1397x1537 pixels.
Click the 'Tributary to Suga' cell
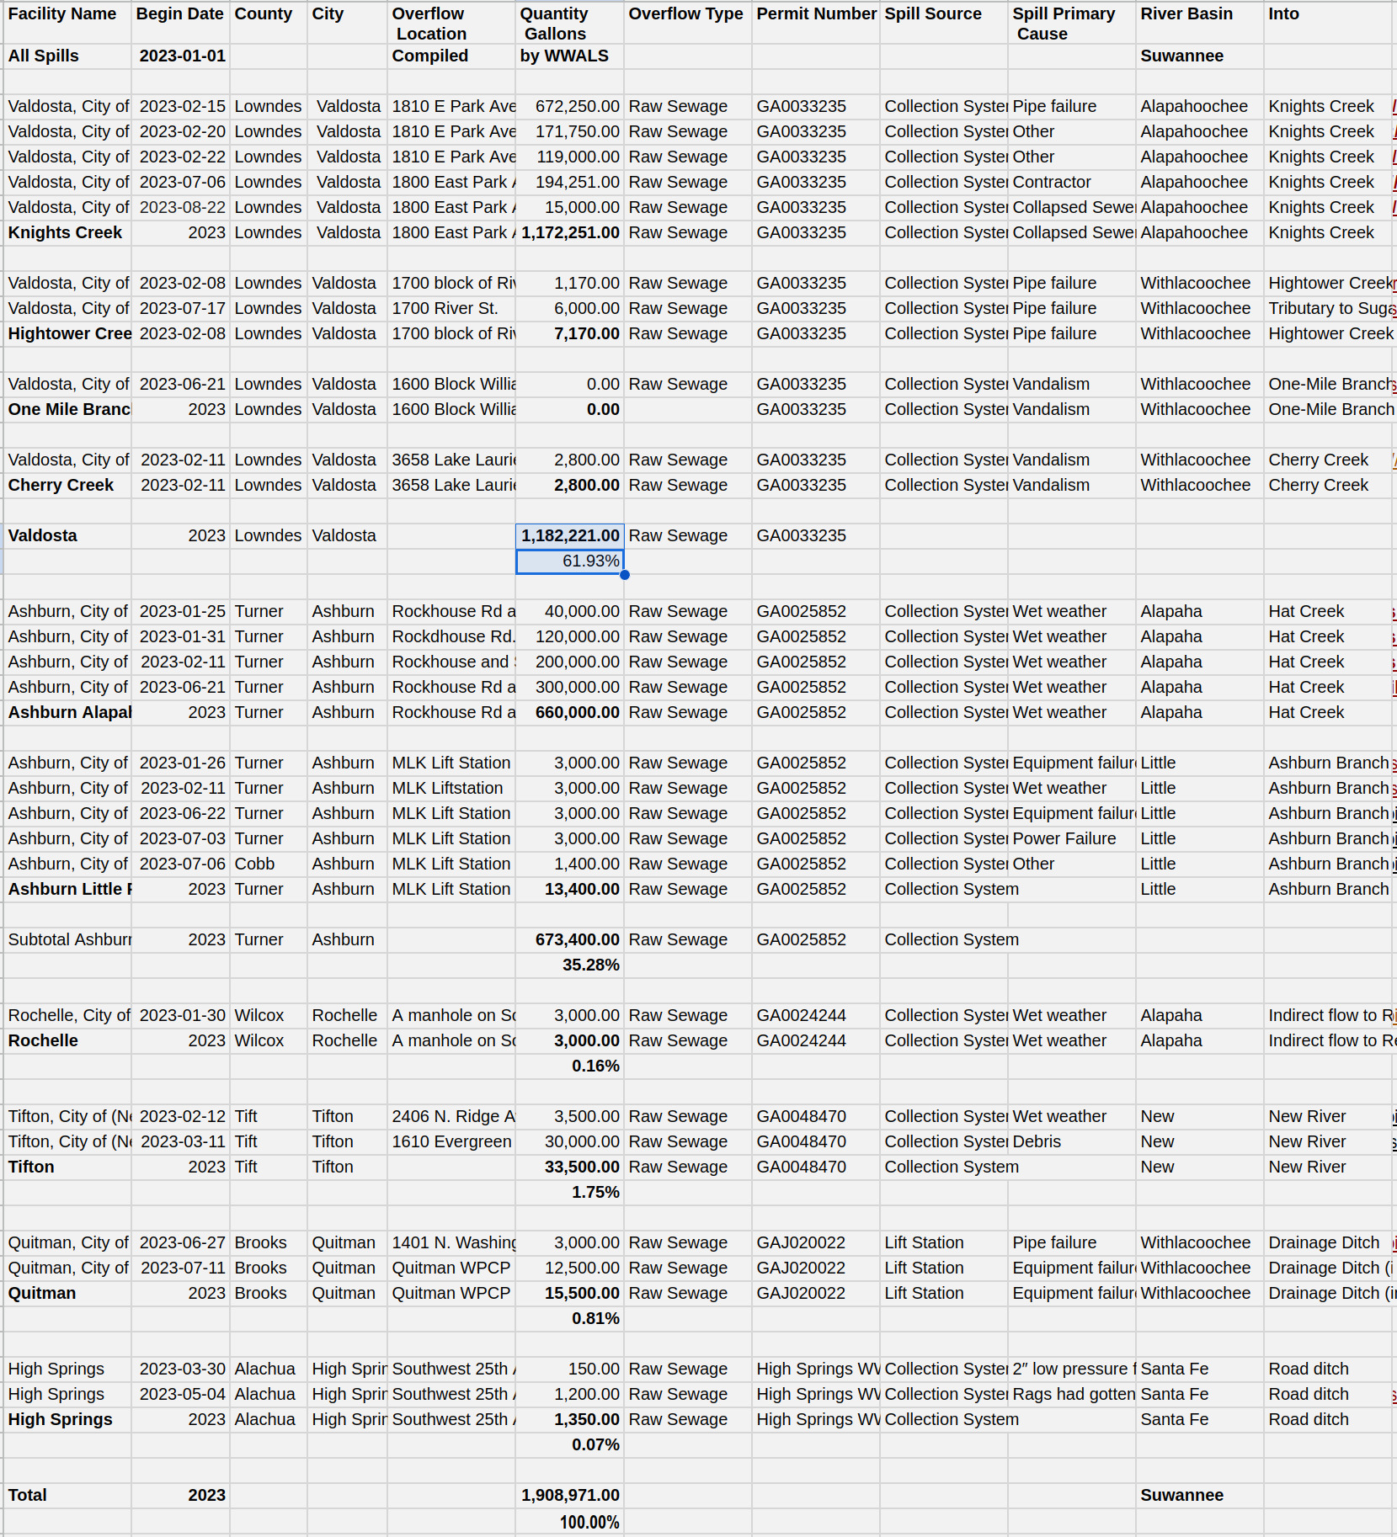[1328, 309]
